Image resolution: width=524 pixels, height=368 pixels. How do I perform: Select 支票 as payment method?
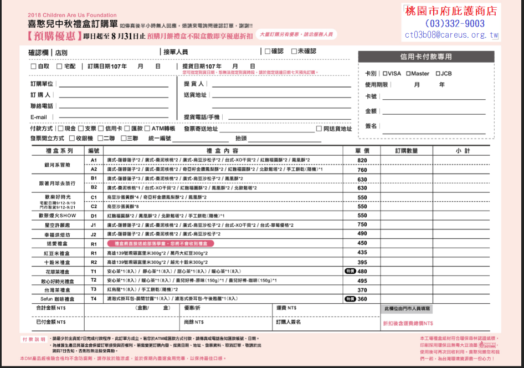click(x=81, y=129)
